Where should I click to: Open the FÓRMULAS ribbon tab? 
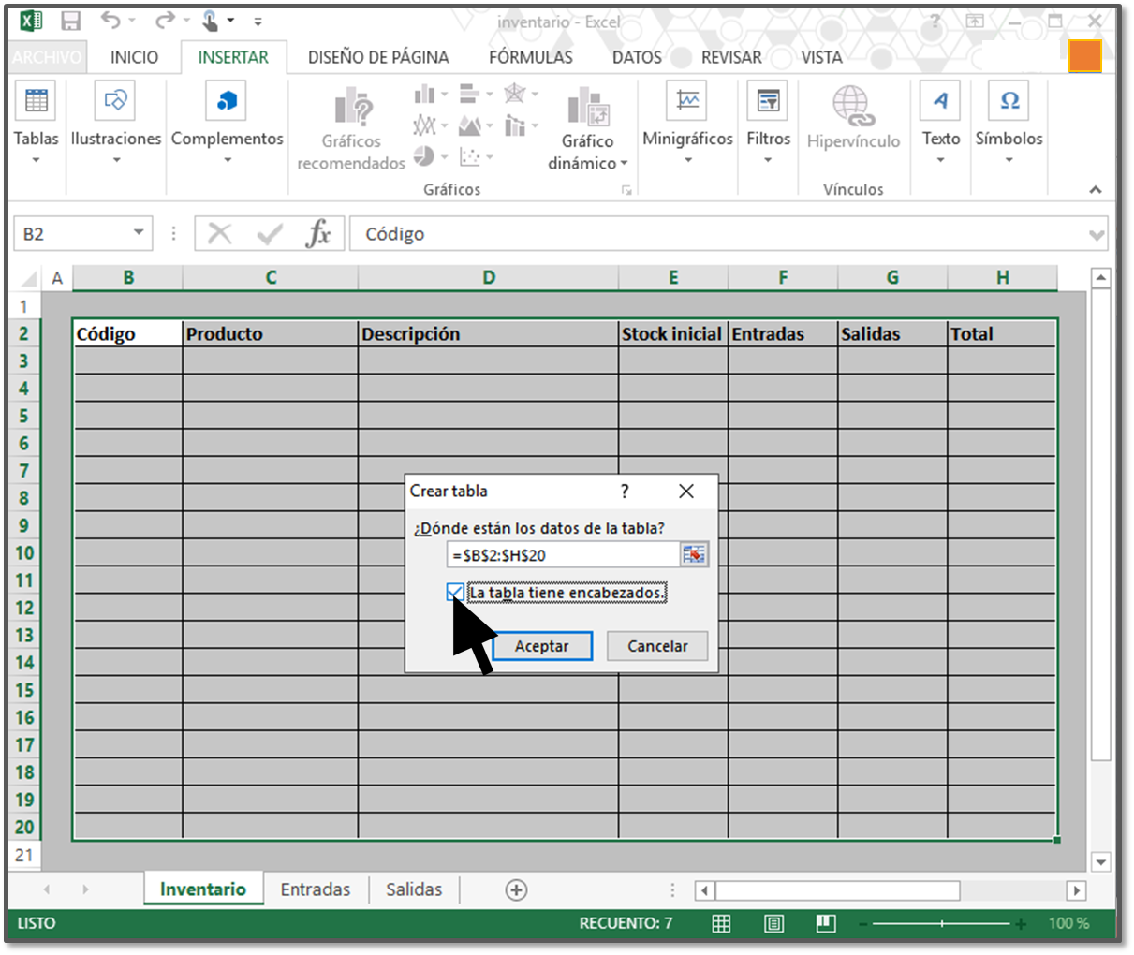(x=530, y=57)
